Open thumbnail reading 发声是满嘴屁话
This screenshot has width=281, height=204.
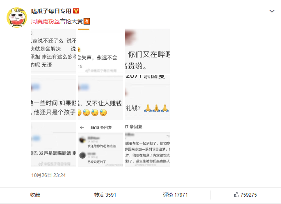(54, 144)
